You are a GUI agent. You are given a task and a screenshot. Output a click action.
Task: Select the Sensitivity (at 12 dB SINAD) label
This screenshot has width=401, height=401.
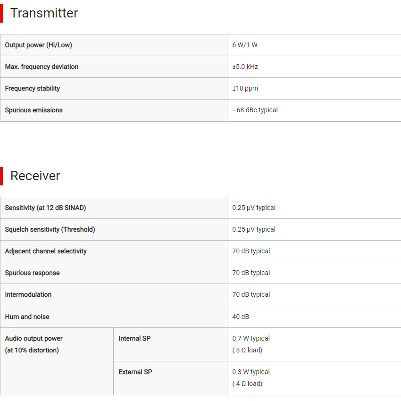(x=45, y=208)
